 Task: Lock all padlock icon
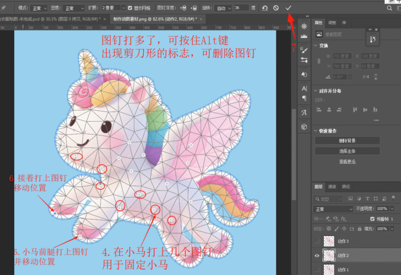[359, 229]
